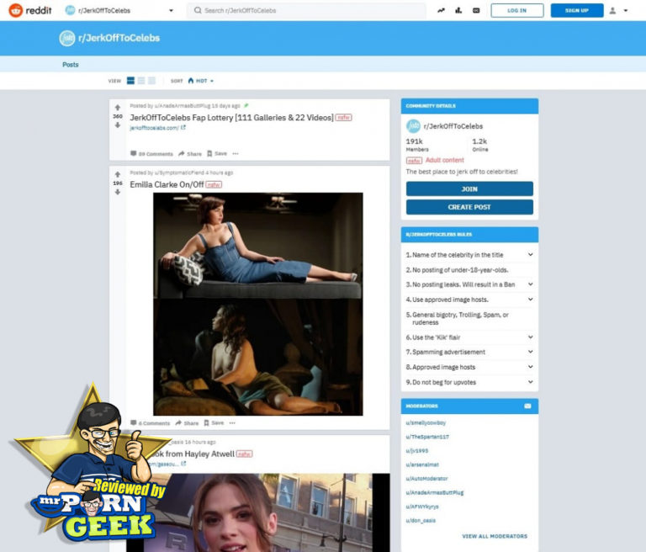
Task: Open the Popular feed arrow icon
Action: coord(442,10)
